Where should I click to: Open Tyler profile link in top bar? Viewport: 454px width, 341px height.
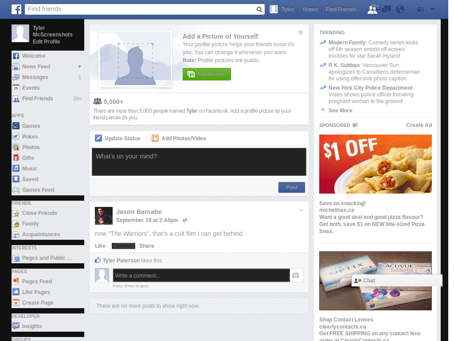tap(282, 9)
